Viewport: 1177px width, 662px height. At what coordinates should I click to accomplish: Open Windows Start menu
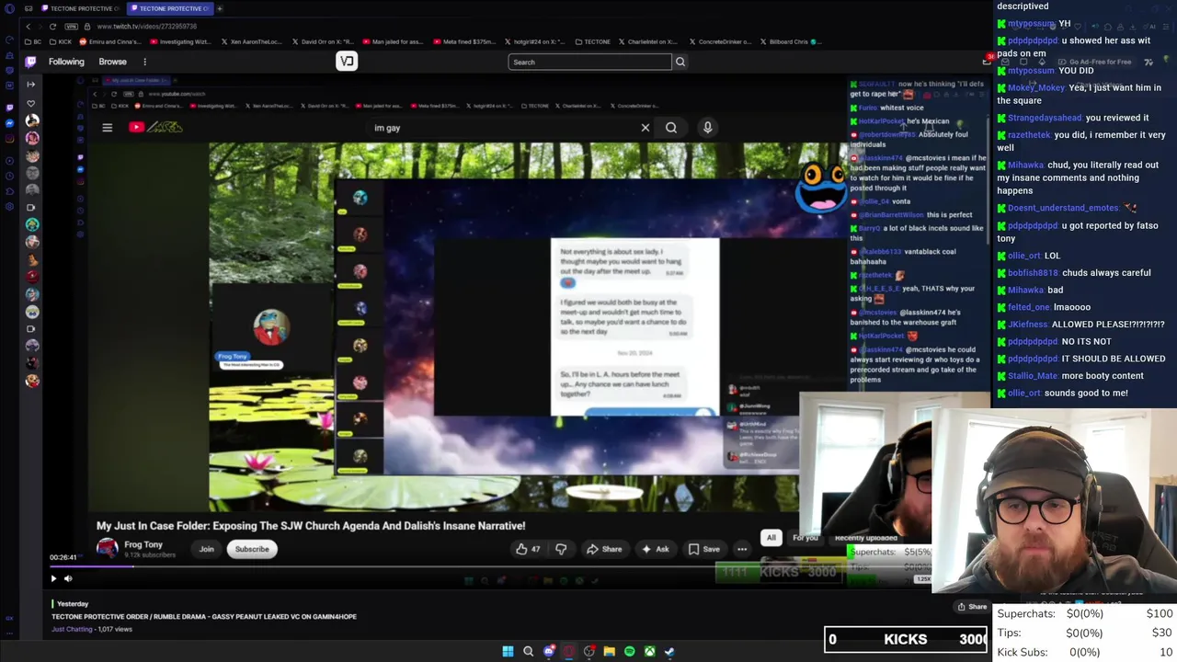click(508, 651)
